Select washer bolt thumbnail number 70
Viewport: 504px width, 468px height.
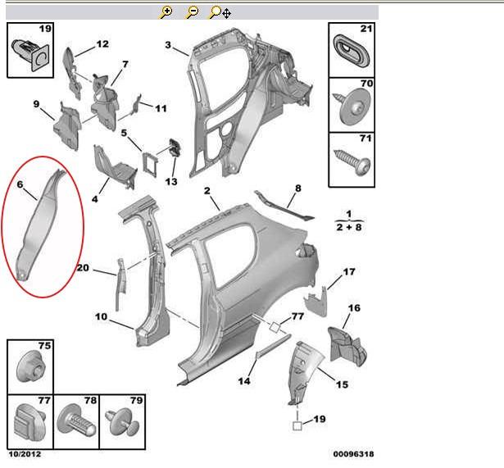point(353,105)
